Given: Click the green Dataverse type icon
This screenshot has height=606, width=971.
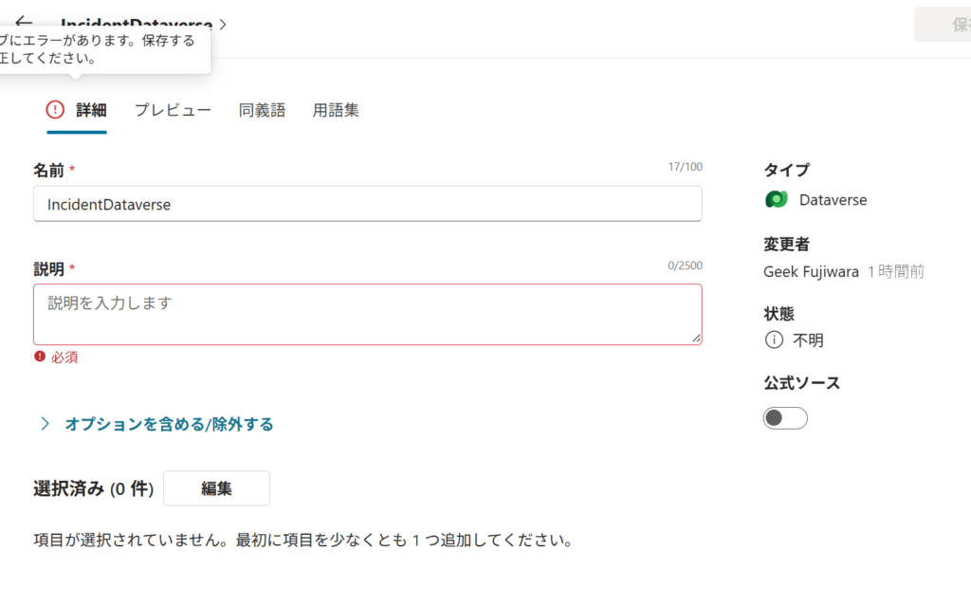Looking at the screenshot, I should (777, 199).
